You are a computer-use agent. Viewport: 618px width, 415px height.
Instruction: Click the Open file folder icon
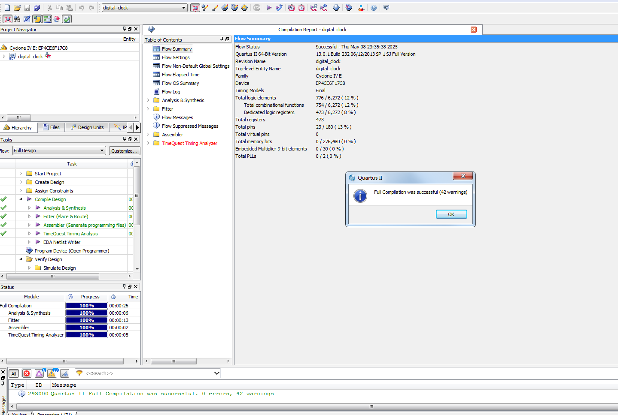(x=17, y=8)
